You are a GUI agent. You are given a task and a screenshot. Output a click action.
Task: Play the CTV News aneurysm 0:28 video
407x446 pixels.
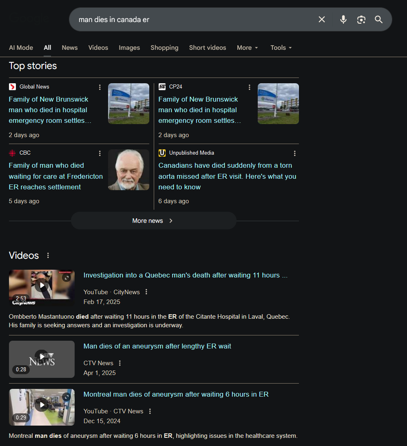point(42,356)
